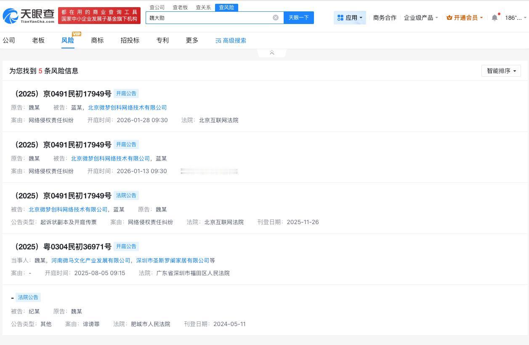529x345 pixels.
Task: Clear the search box text
Action: click(x=276, y=18)
